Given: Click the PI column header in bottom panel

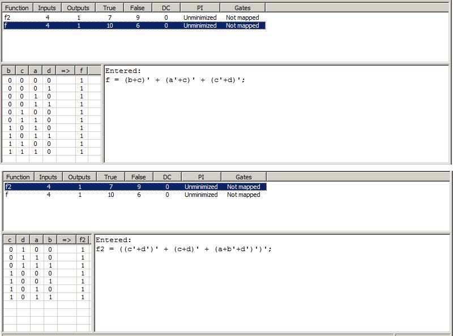Looking at the screenshot, I should pyautogui.click(x=200, y=176).
